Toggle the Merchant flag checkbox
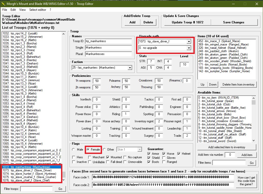The image size is (263, 194). point(90,157)
